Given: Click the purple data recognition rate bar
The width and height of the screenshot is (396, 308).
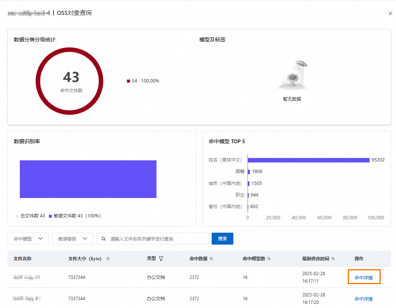Looking at the screenshot, I should pos(88,179).
